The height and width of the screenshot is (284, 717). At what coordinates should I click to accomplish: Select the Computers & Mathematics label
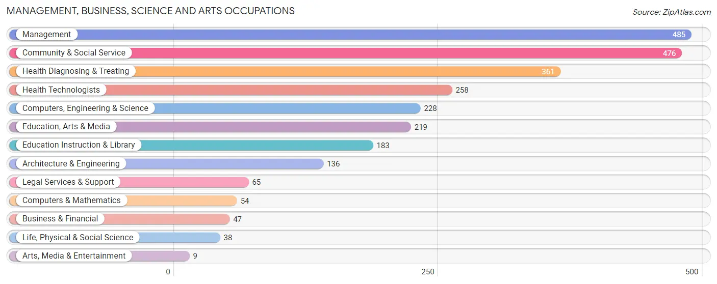click(71, 201)
